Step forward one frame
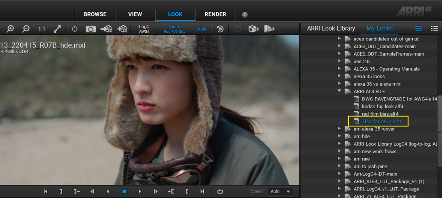This screenshot has height=198, width=442. point(155,191)
